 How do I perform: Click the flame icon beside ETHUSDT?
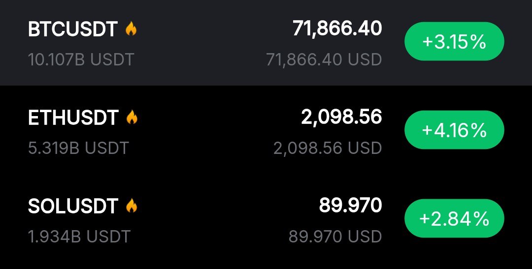(132, 117)
